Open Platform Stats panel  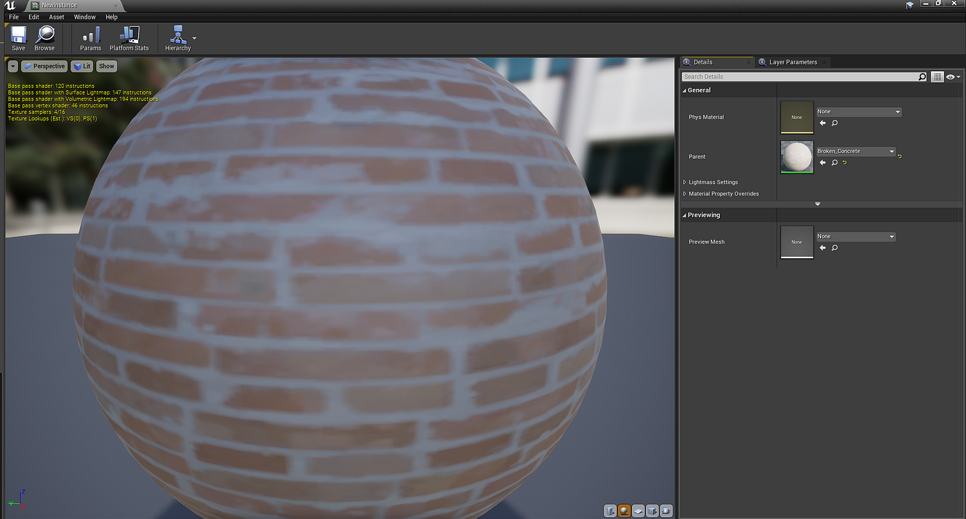pos(129,39)
